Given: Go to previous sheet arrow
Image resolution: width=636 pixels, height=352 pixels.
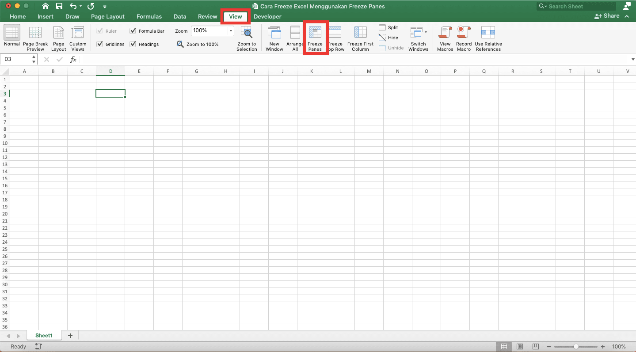Looking at the screenshot, I should coord(8,336).
